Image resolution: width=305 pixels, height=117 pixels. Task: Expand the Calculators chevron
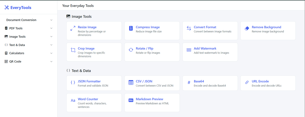click(x=51, y=53)
